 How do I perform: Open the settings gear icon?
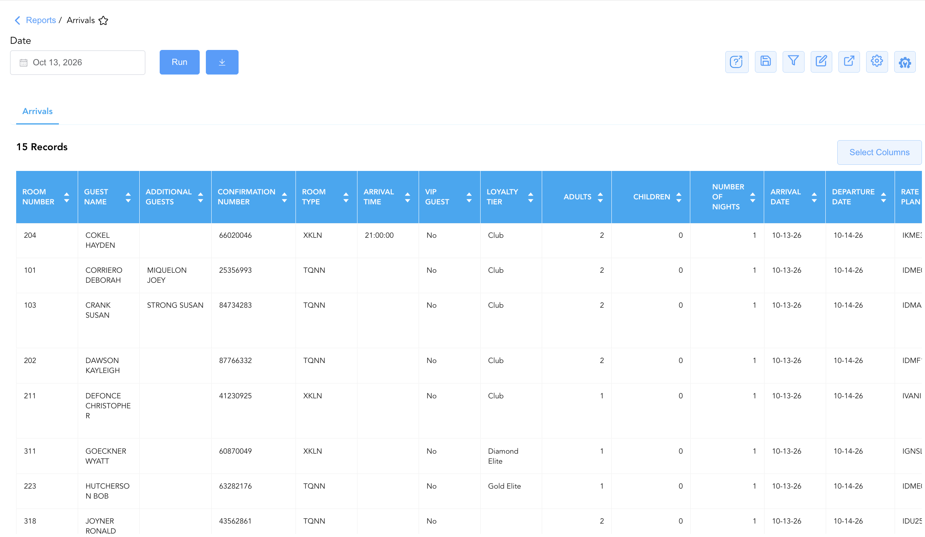[x=877, y=62]
